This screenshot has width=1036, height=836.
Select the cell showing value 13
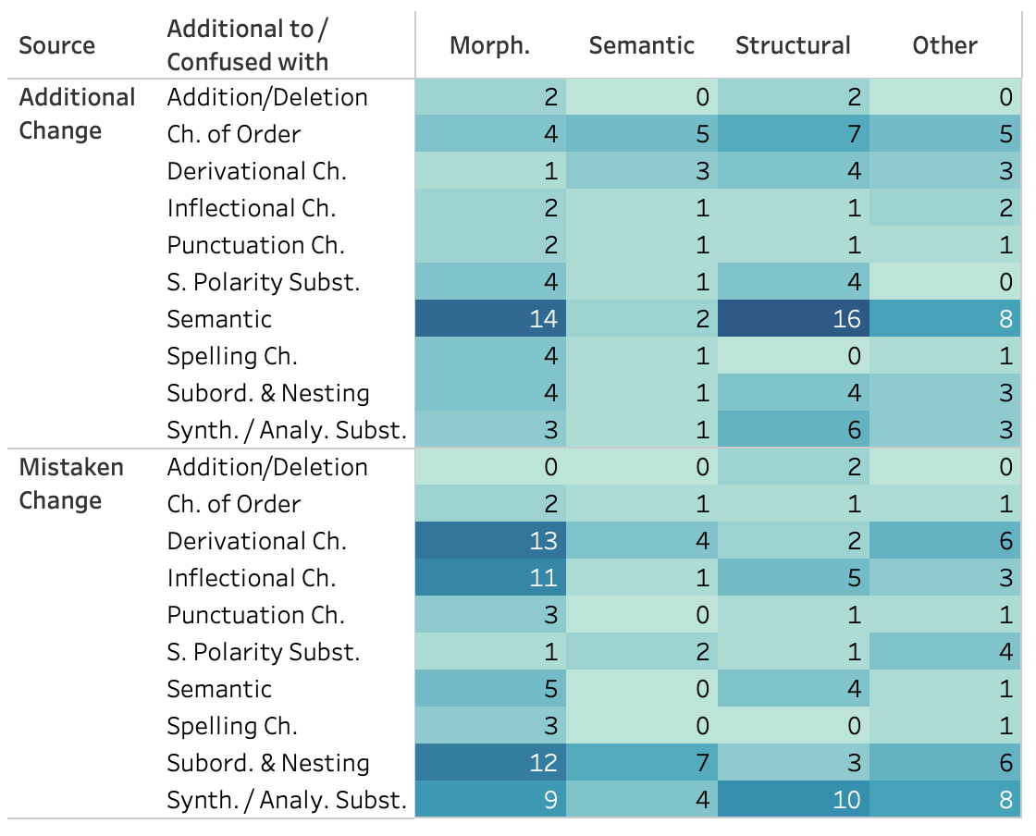[490, 541]
